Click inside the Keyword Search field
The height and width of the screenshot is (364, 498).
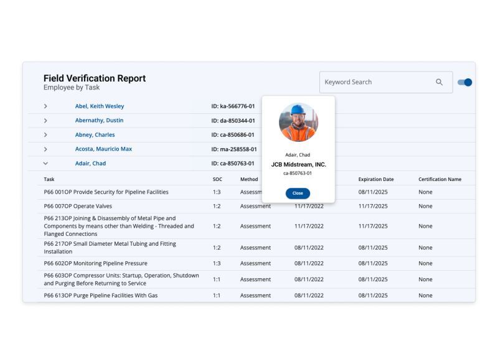[374, 82]
